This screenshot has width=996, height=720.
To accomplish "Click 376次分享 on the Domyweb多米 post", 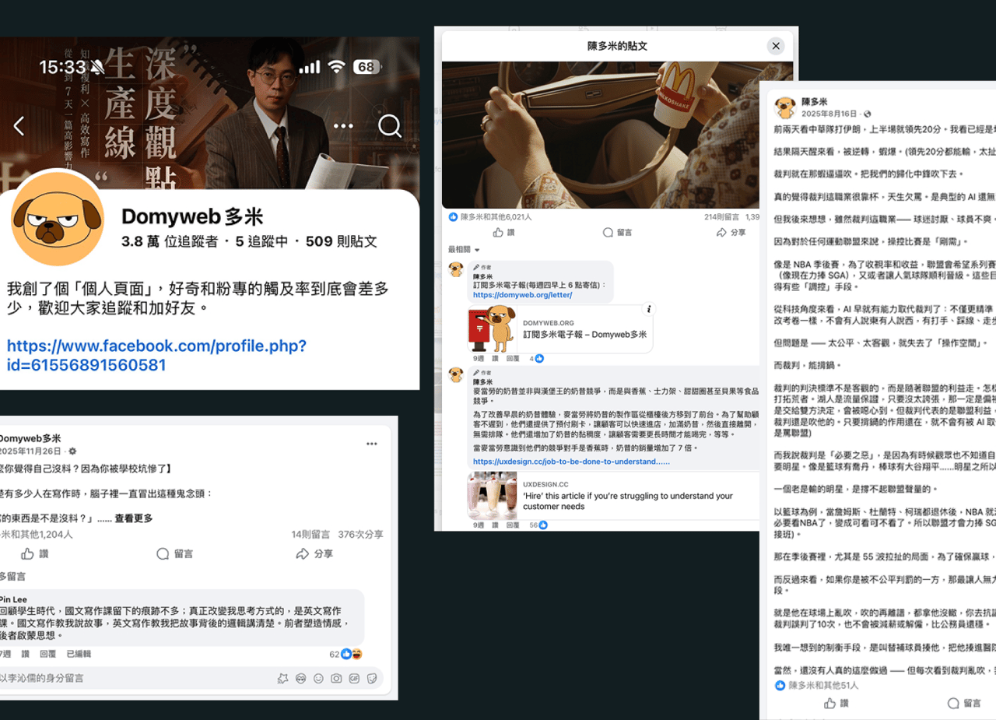I will point(360,535).
